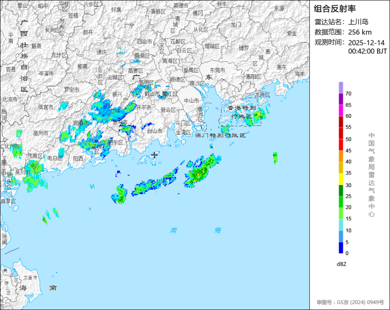Select the 增城区 map label
The height and width of the screenshot is (310, 390).
coord(212,46)
